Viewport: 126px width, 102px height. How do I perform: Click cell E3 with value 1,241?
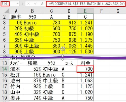tap(85, 22)
